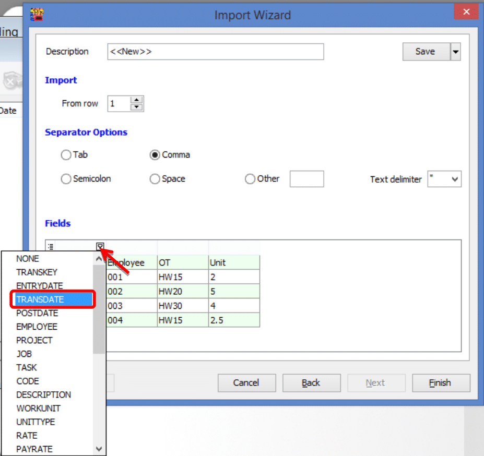Viewport: 484px width, 456px height.
Task: Click the row-selector icon in the grid corner
Action: [x=50, y=246]
